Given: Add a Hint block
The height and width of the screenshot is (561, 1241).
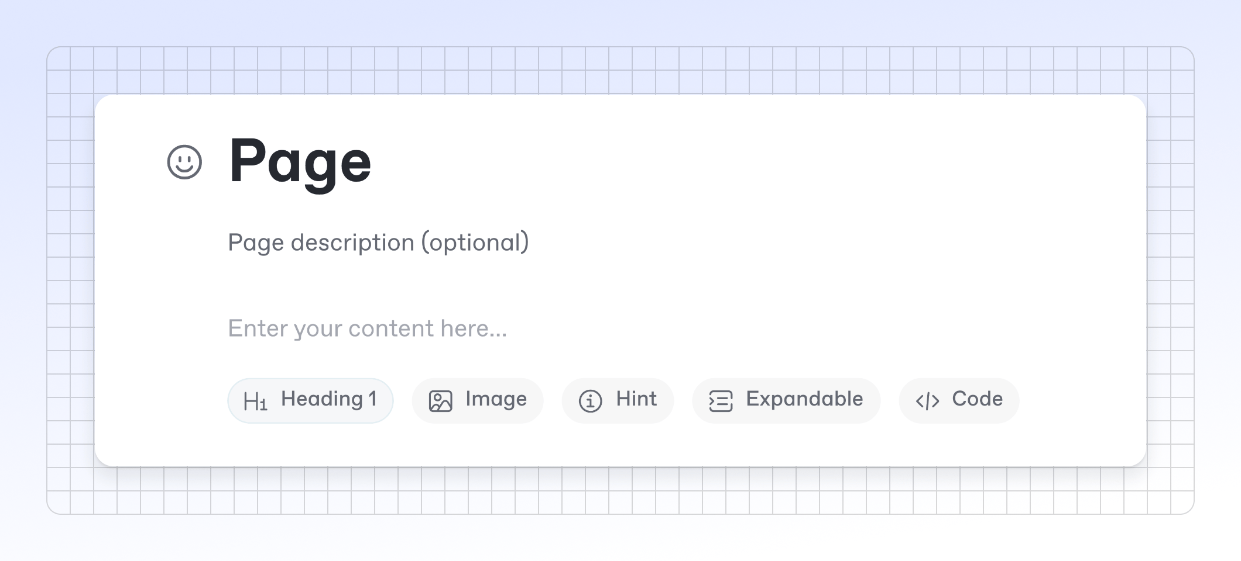Looking at the screenshot, I should pos(618,400).
